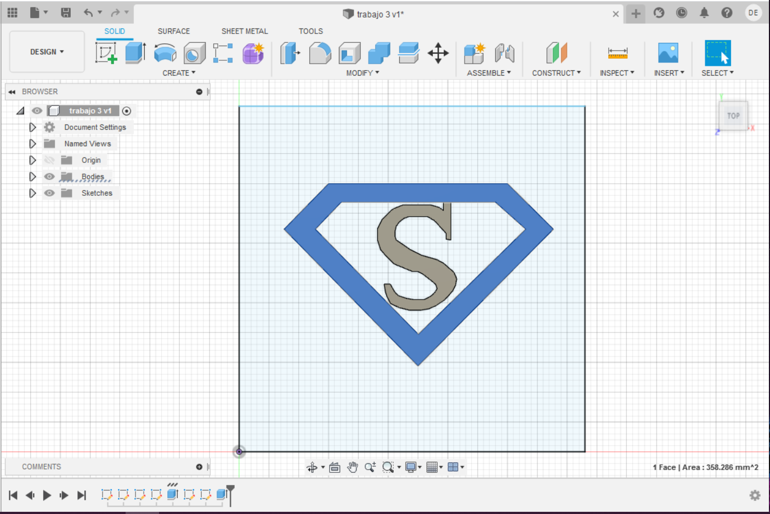
Task: Open the SELECT dropdown menu
Action: [x=717, y=73]
